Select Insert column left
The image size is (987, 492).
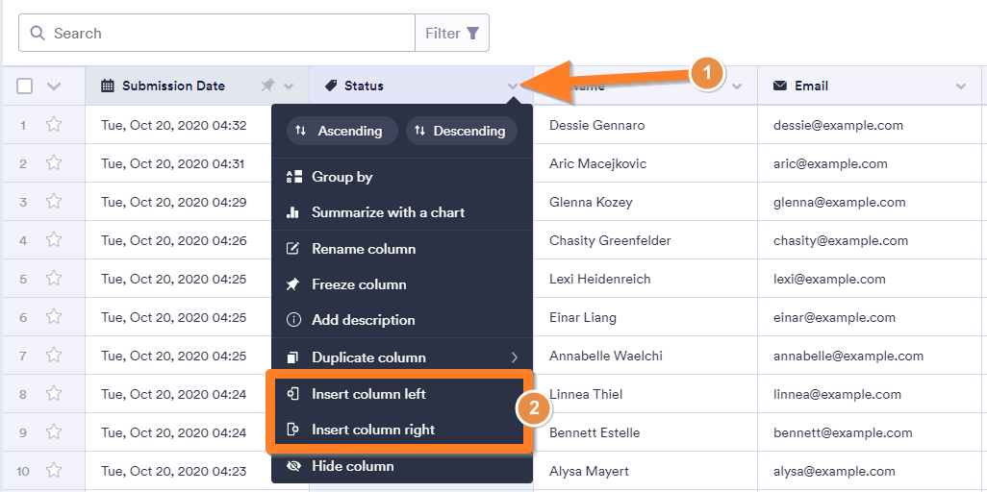coord(399,394)
